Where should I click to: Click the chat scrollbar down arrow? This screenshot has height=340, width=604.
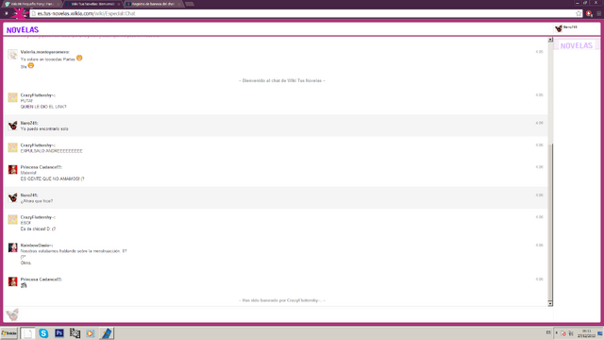coord(550,303)
